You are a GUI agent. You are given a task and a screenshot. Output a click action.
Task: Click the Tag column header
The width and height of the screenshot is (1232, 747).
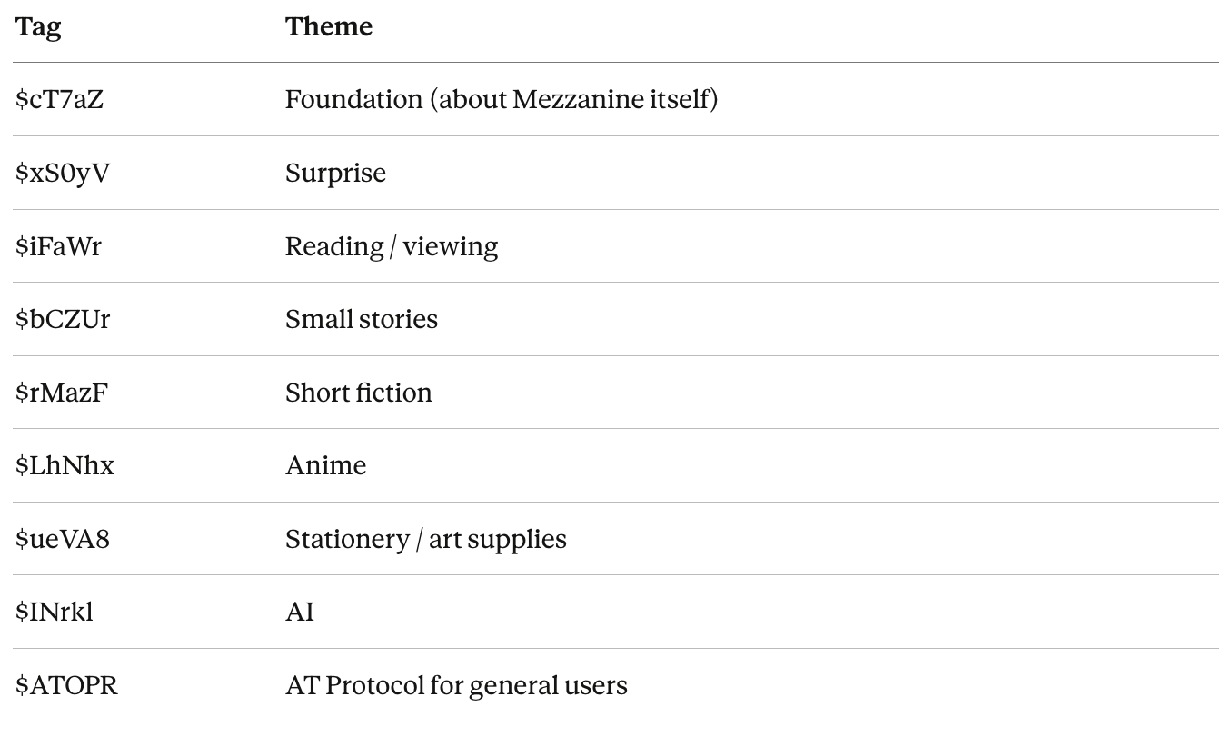tap(38, 27)
